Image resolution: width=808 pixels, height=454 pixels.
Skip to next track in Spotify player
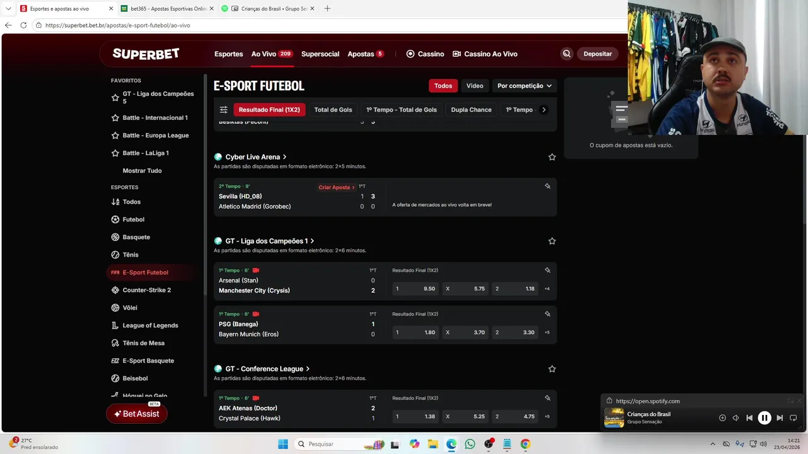click(780, 417)
